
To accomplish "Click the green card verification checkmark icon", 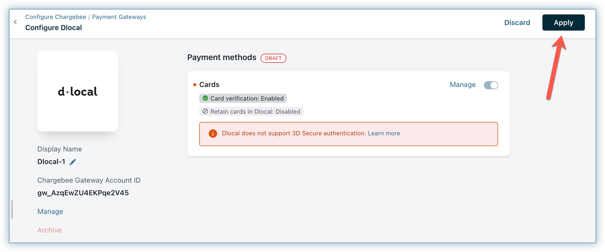I will tap(205, 98).
